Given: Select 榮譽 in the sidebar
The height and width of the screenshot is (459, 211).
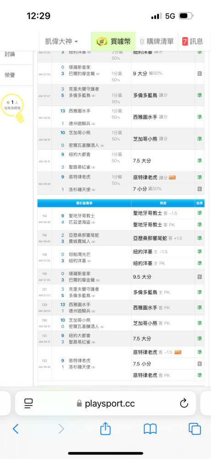Looking at the screenshot, I should pyautogui.click(x=10, y=75).
